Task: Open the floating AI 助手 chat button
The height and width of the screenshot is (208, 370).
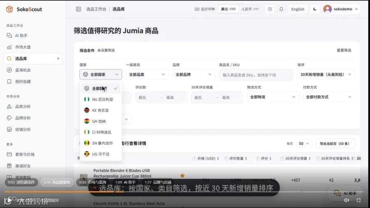Action: [345, 193]
